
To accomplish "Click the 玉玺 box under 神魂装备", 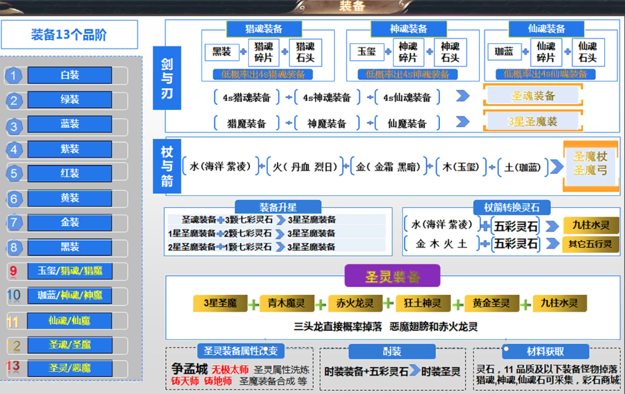I will coord(366,52).
